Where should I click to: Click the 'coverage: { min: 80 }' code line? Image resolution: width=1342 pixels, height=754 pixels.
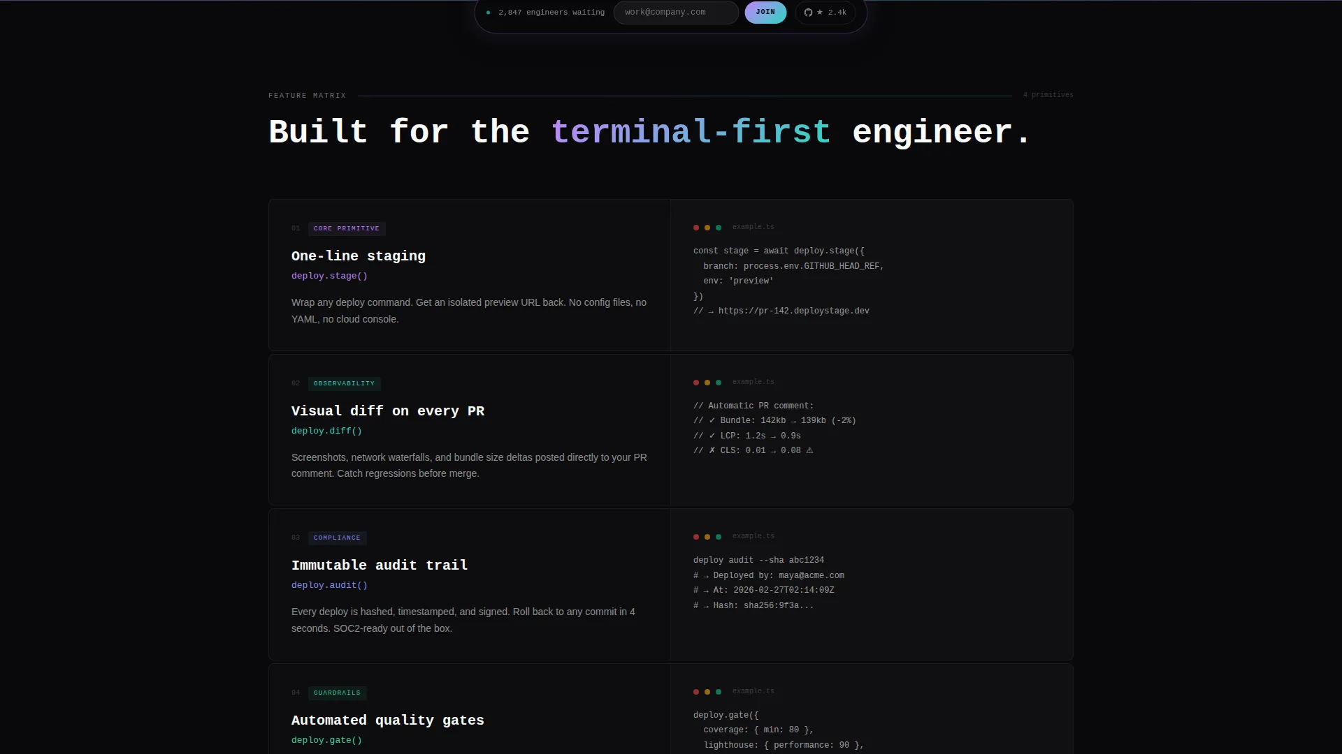pos(758,730)
